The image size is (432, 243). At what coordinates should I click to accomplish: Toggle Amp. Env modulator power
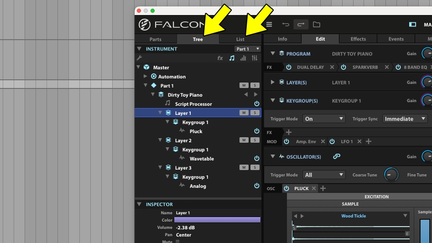(x=286, y=141)
